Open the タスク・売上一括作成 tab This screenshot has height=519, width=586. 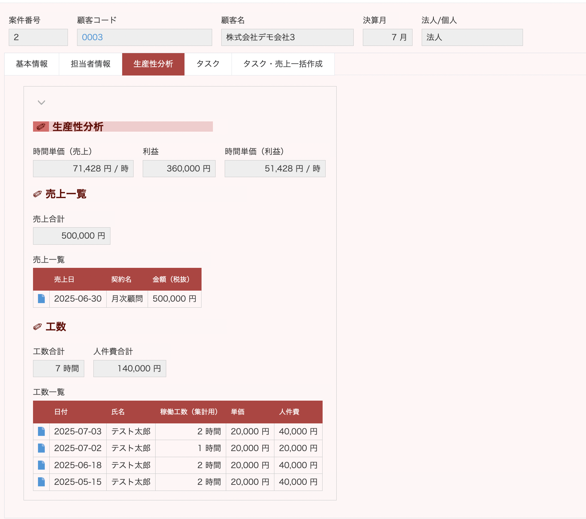pyautogui.click(x=283, y=64)
